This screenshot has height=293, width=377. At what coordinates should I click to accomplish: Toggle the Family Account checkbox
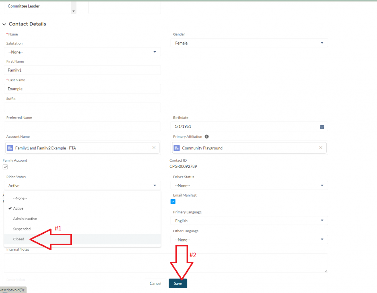(x=6, y=167)
